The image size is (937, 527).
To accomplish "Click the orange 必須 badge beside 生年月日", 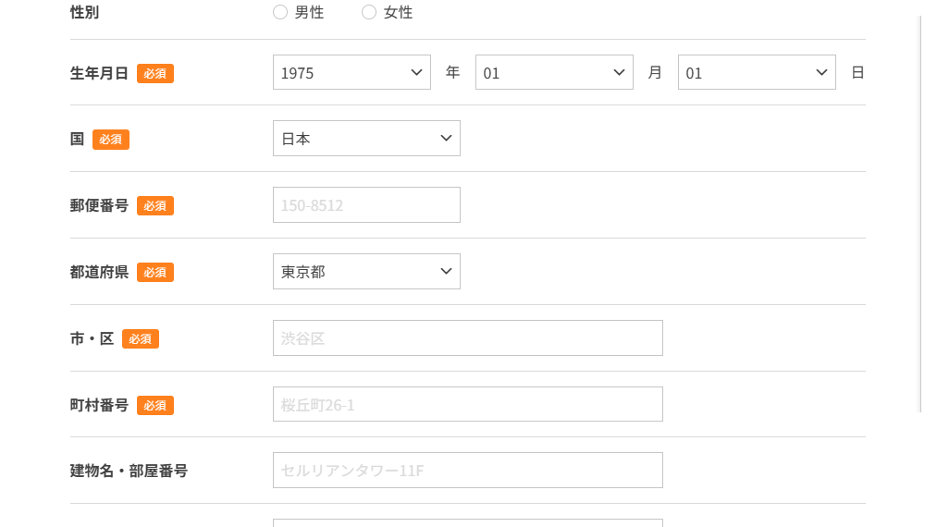I will tap(155, 73).
